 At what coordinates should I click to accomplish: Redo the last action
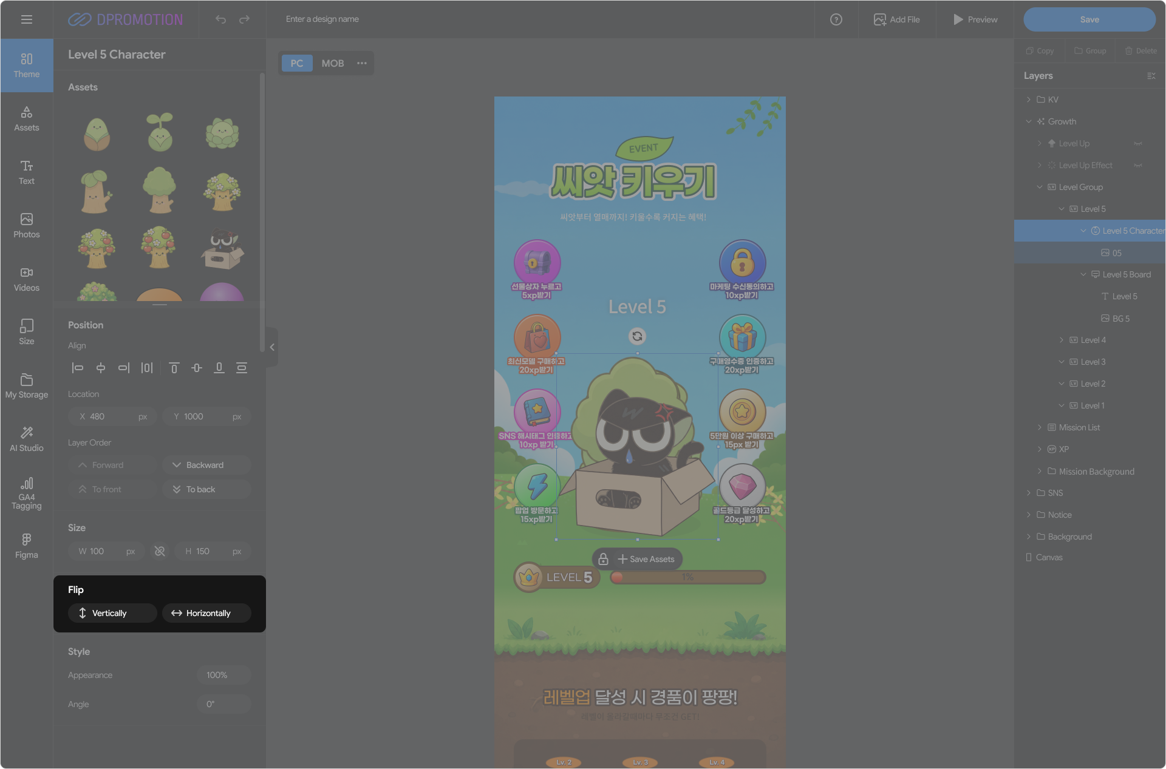[x=244, y=19]
